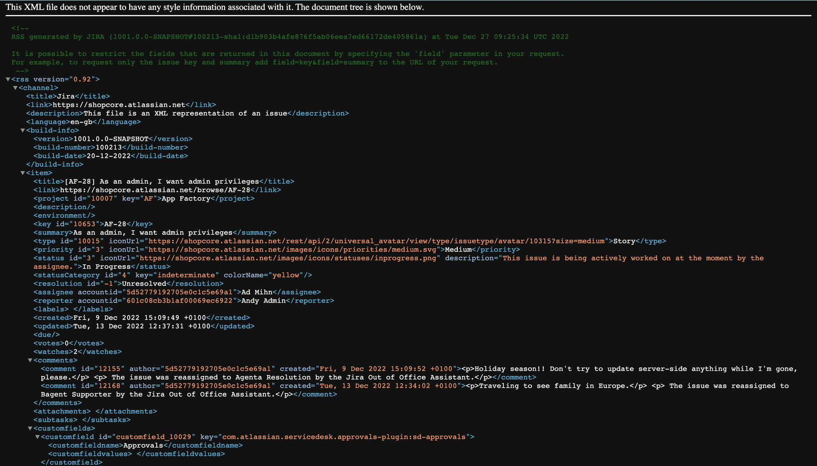Image resolution: width=817 pixels, height=466 pixels.
Task: Click the summary line text
Action: 153,232
